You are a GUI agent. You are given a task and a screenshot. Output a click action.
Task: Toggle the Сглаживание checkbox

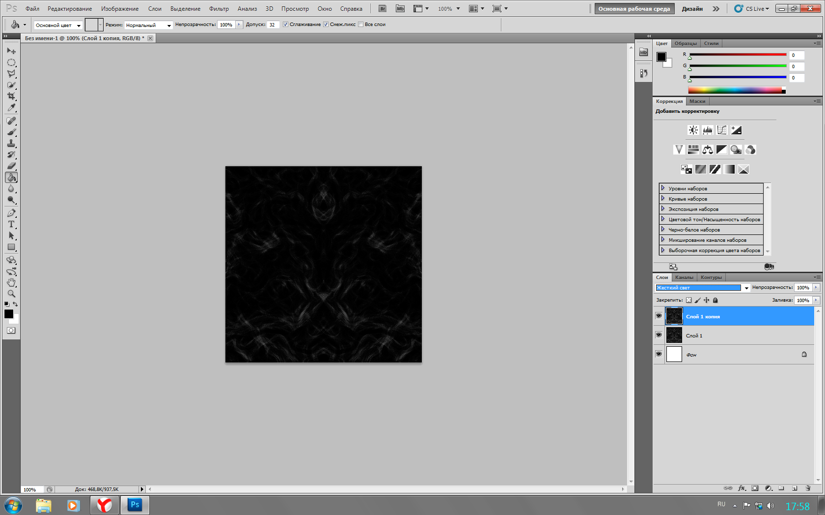[x=285, y=25]
